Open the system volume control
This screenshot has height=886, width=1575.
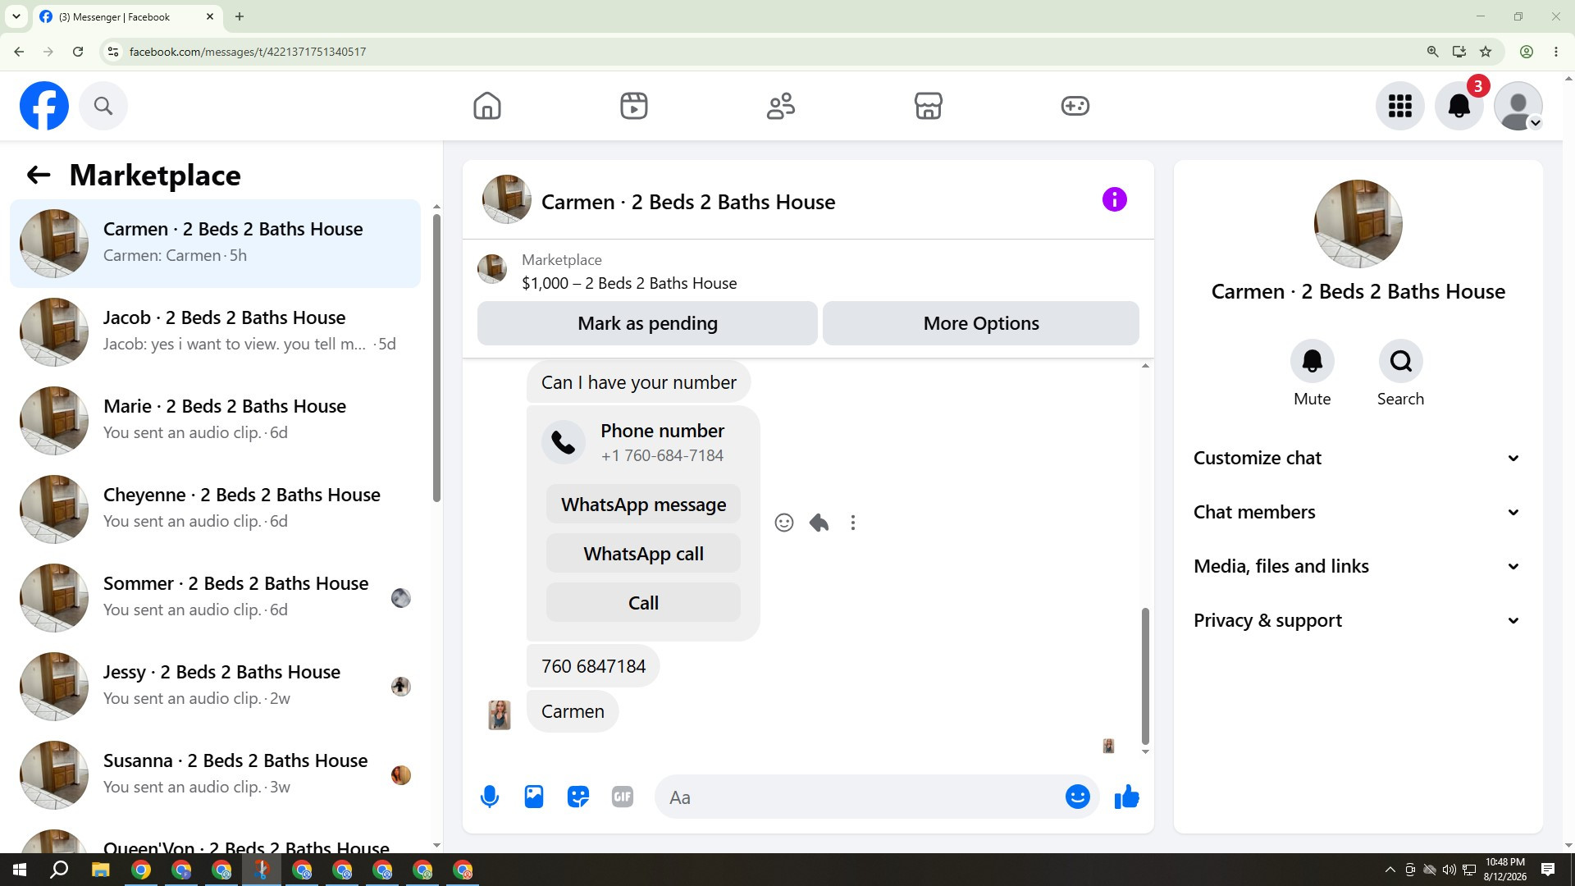1449,870
